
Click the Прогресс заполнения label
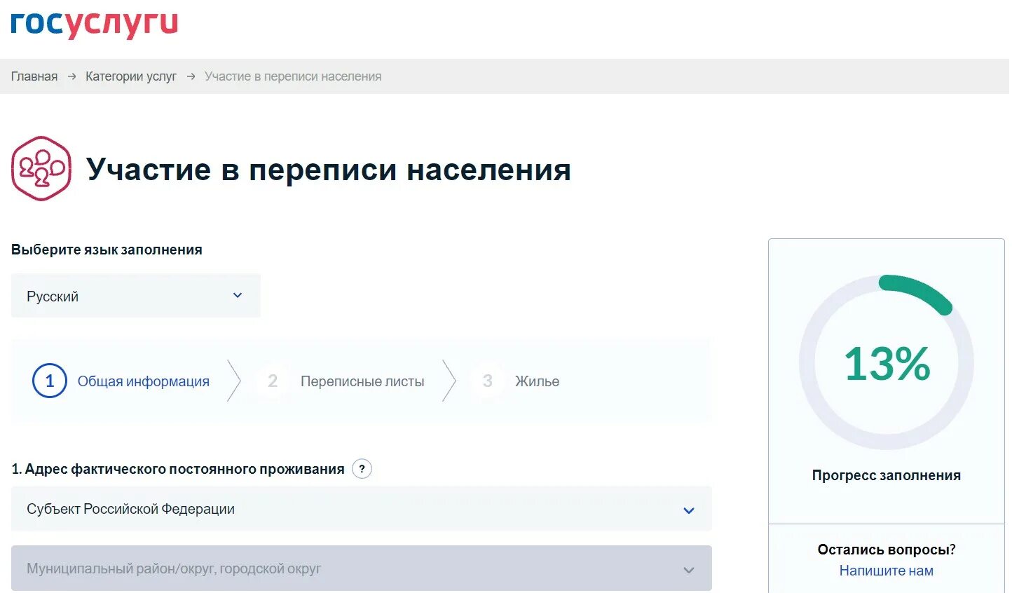(x=887, y=475)
